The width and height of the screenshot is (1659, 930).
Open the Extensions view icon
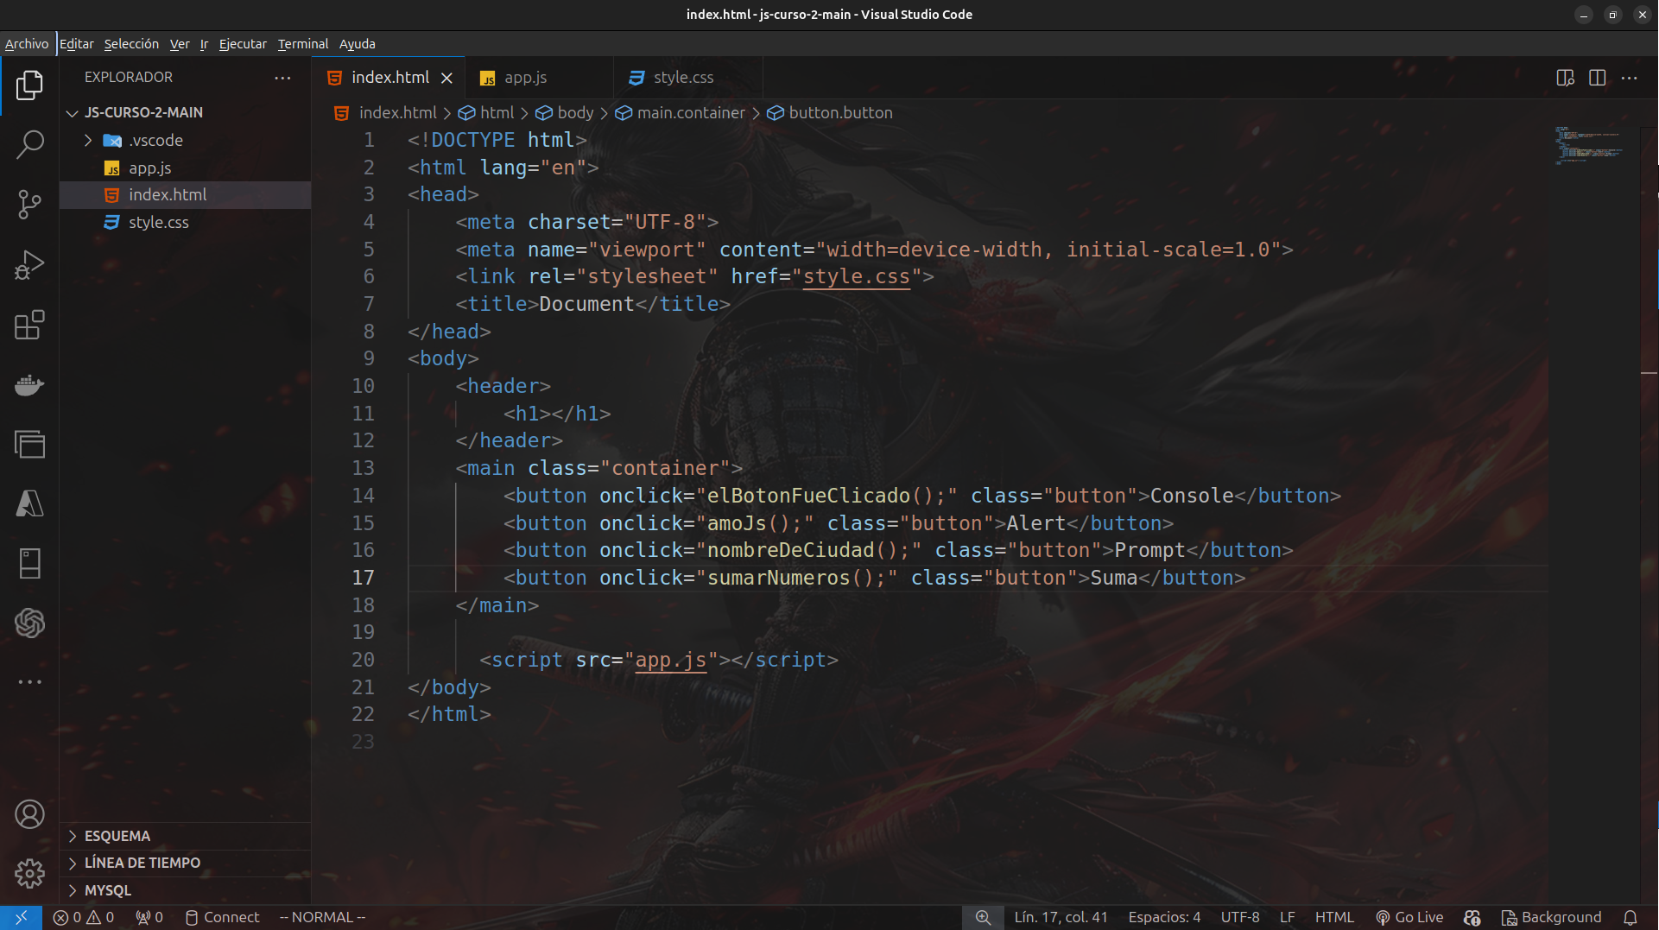[29, 325]
